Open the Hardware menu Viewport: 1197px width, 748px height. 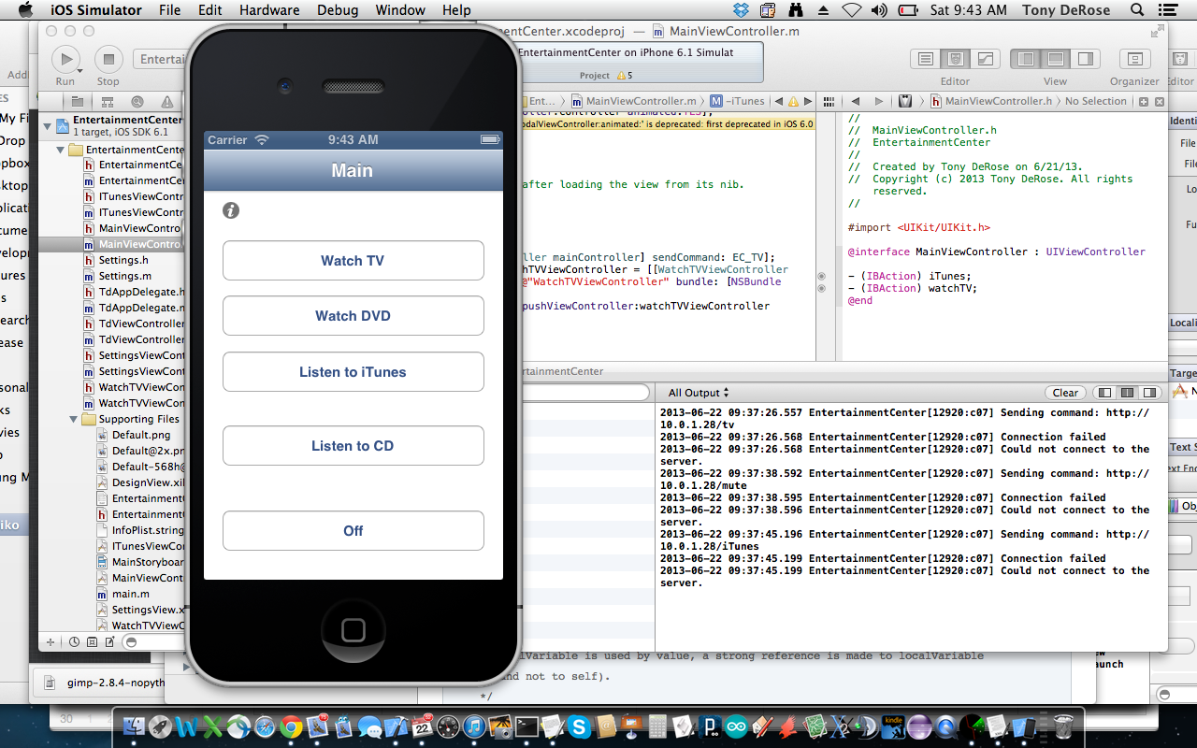pyautogui.click(x=269, y=10)
